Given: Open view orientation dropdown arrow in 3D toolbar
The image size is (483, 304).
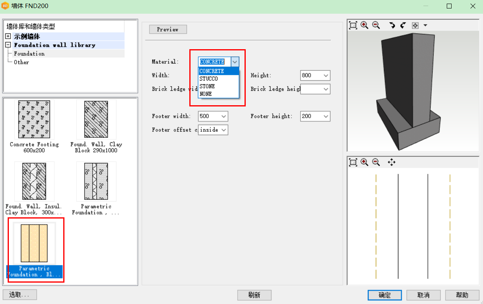Looking at the screenshot, I should [x=425, y=25].
